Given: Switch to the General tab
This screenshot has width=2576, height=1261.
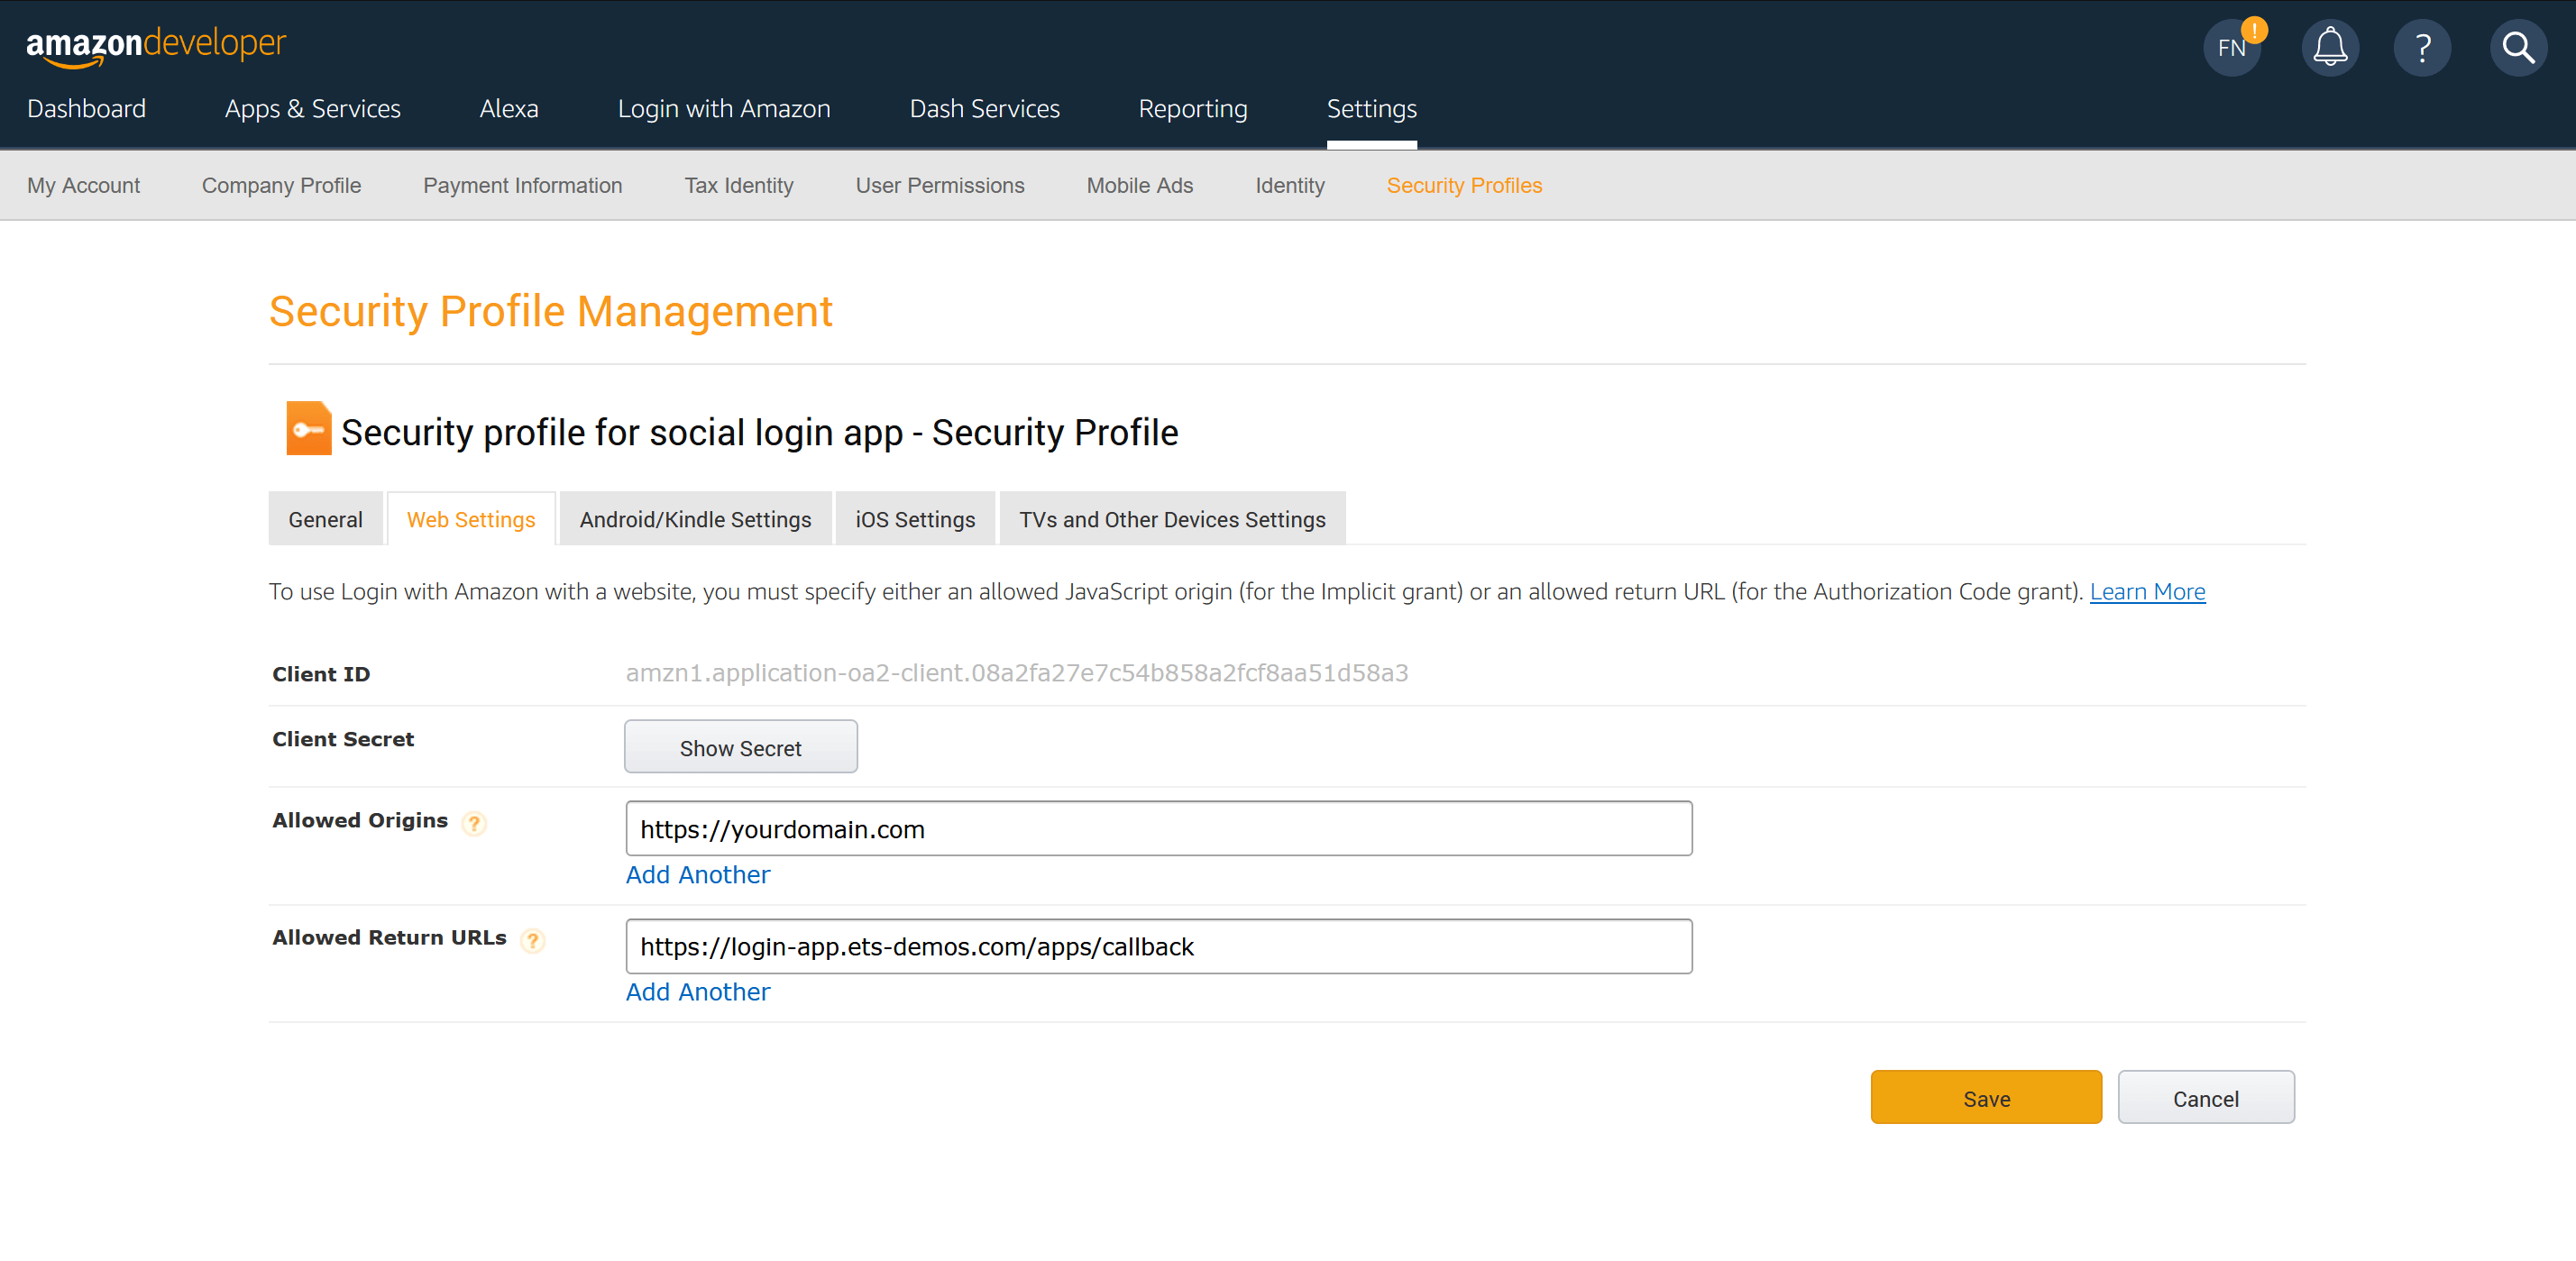Looking at the screenshot, I should 326,519.
